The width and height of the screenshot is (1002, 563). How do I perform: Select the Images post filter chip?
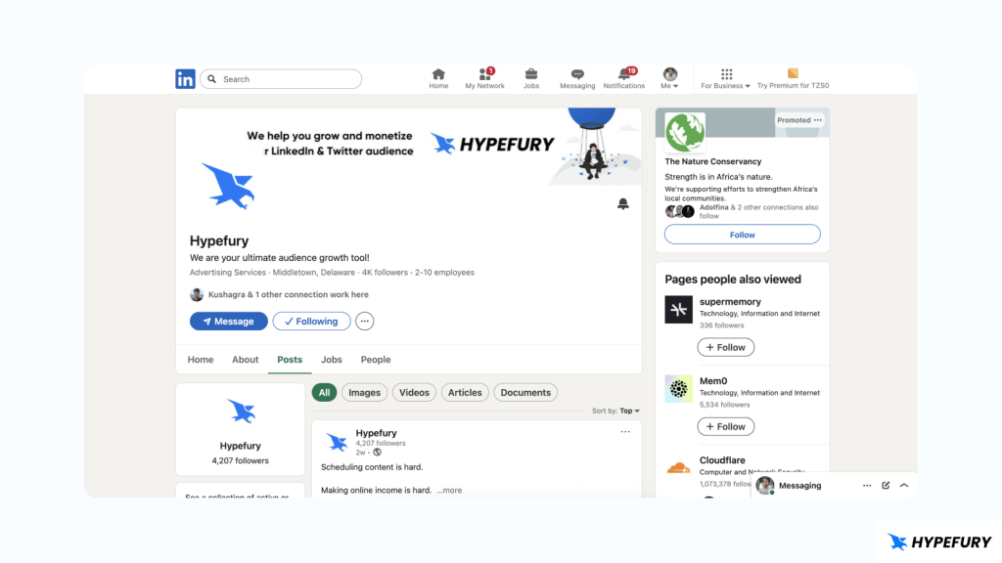[x=364, y=393]
